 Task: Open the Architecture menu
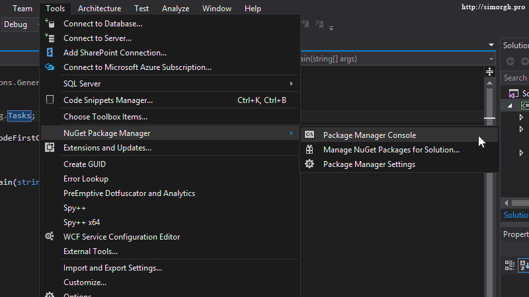click(100, 9)
